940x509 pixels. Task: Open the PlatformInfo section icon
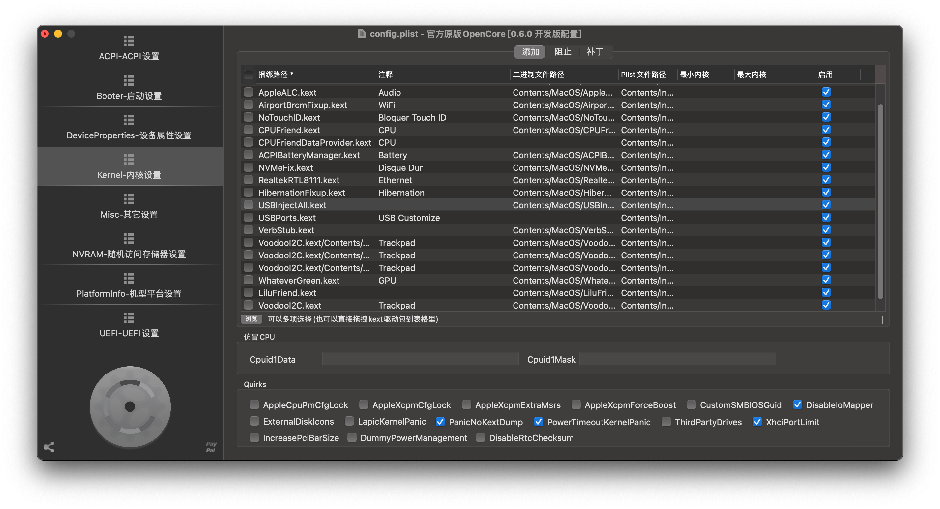point(129,278)
